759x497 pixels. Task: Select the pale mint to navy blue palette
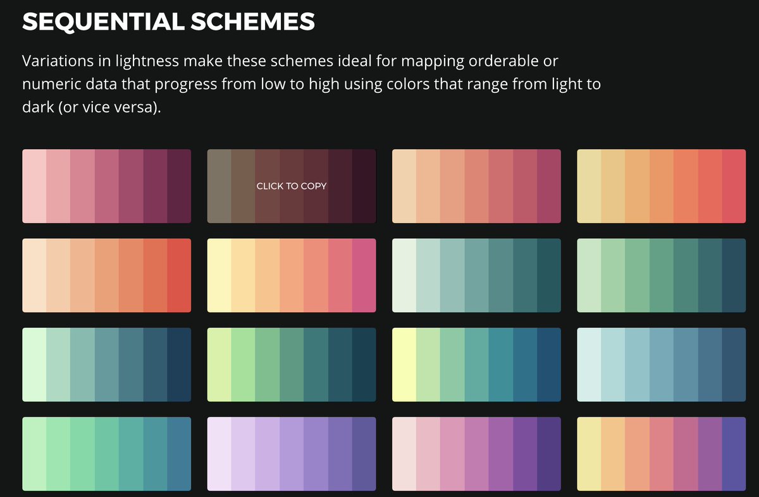tap(106, 364)
